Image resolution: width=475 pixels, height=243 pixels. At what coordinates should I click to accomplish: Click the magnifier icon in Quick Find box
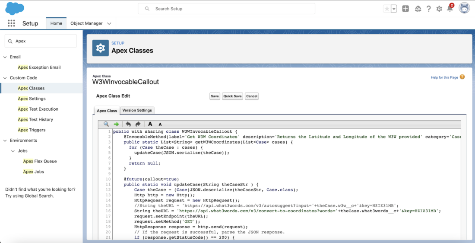pos(10,41)
